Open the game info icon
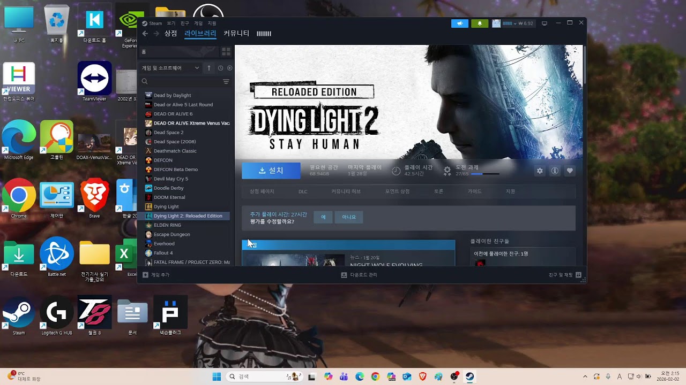 pos(555,171)
